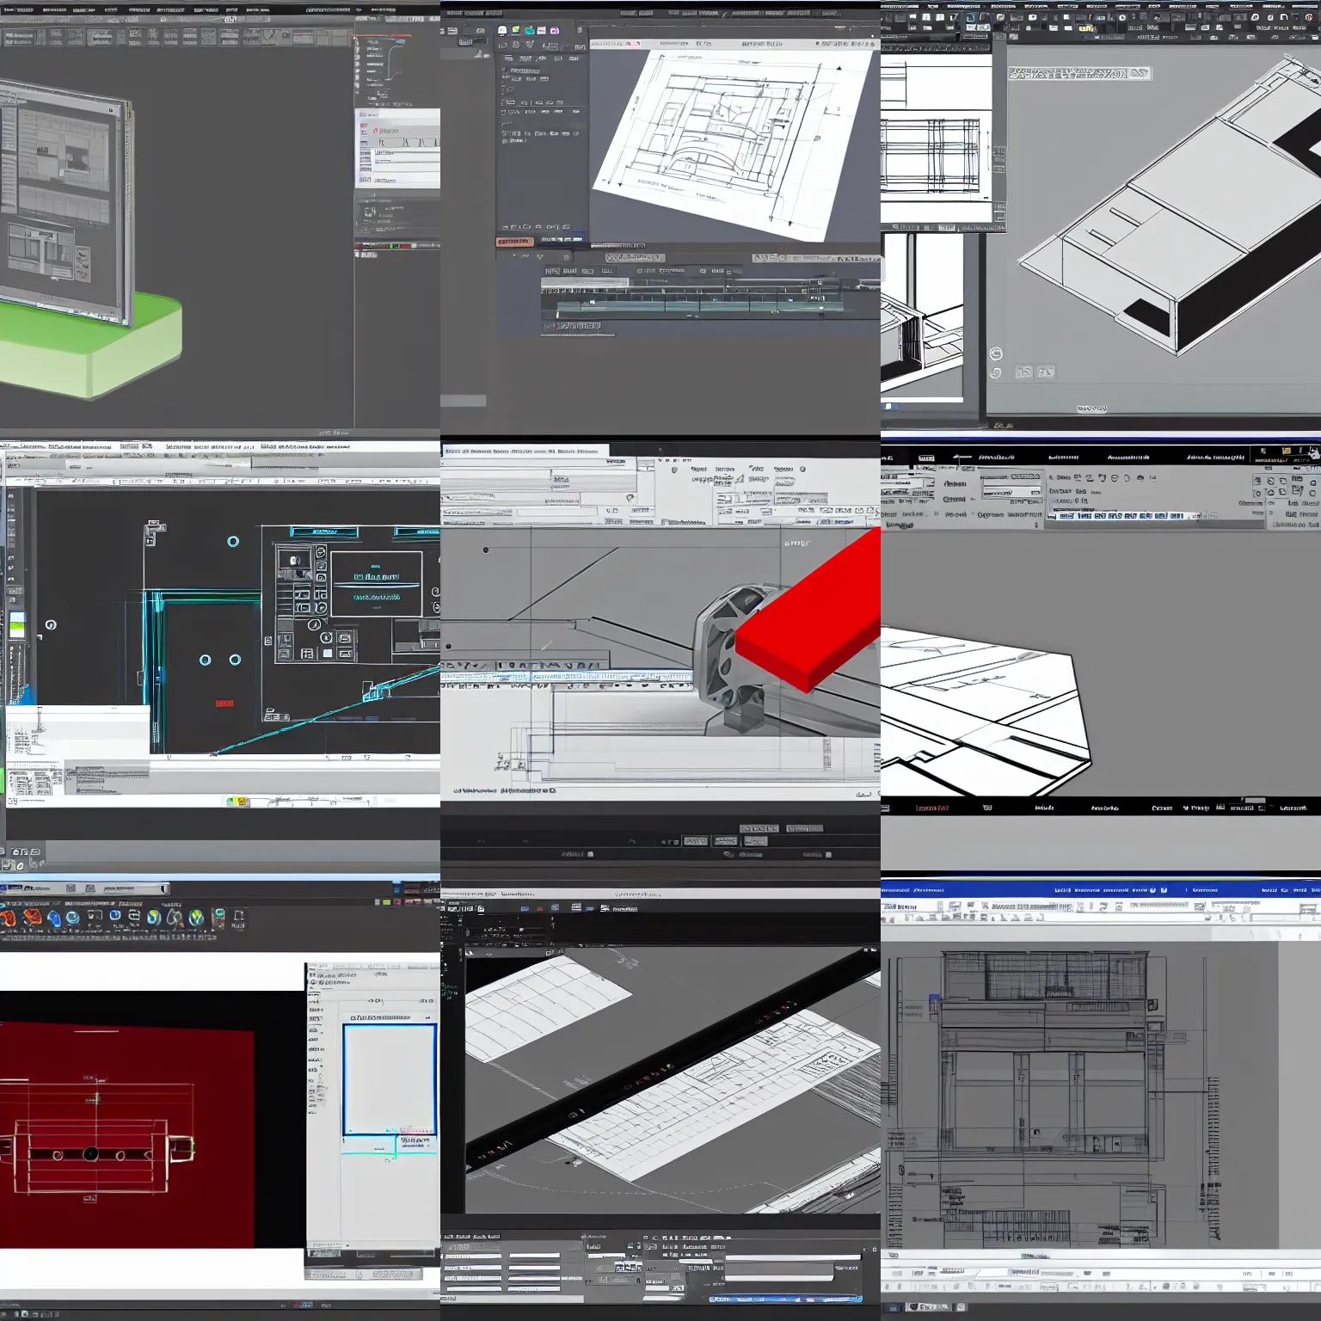Click the salmon-orange button in top-middle panel
The width and height of the screenshot is (1321, 1321).
click(x=514, y=242)
